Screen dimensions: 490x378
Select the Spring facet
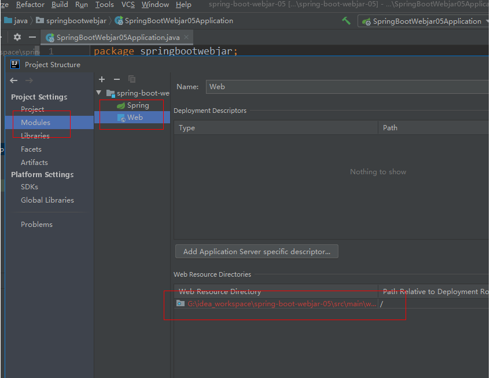click(x=133, y=105)
